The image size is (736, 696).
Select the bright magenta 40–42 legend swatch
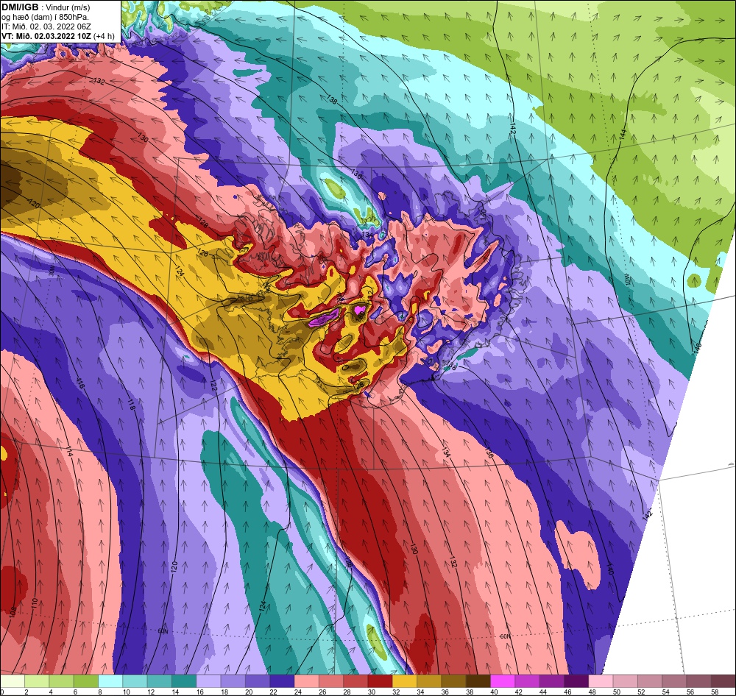pos(503,681)
